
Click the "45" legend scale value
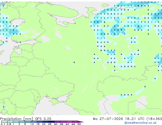click(x=73, y=124)
